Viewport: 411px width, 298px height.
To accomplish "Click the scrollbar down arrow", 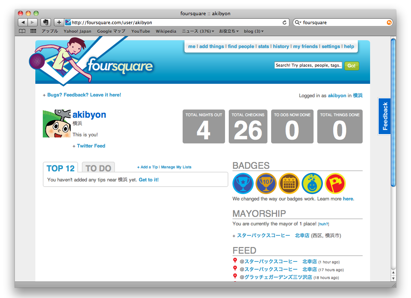I will (x=393, y=278).
